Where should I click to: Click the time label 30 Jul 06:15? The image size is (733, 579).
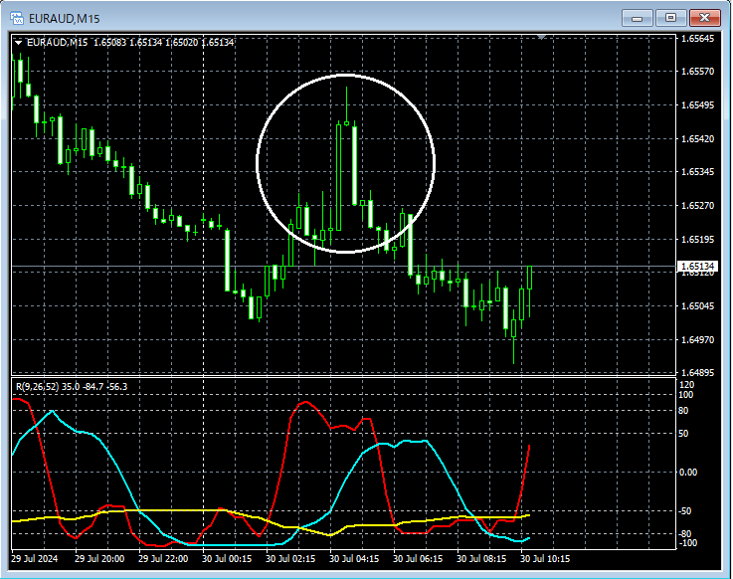click(x=418, y=559)
